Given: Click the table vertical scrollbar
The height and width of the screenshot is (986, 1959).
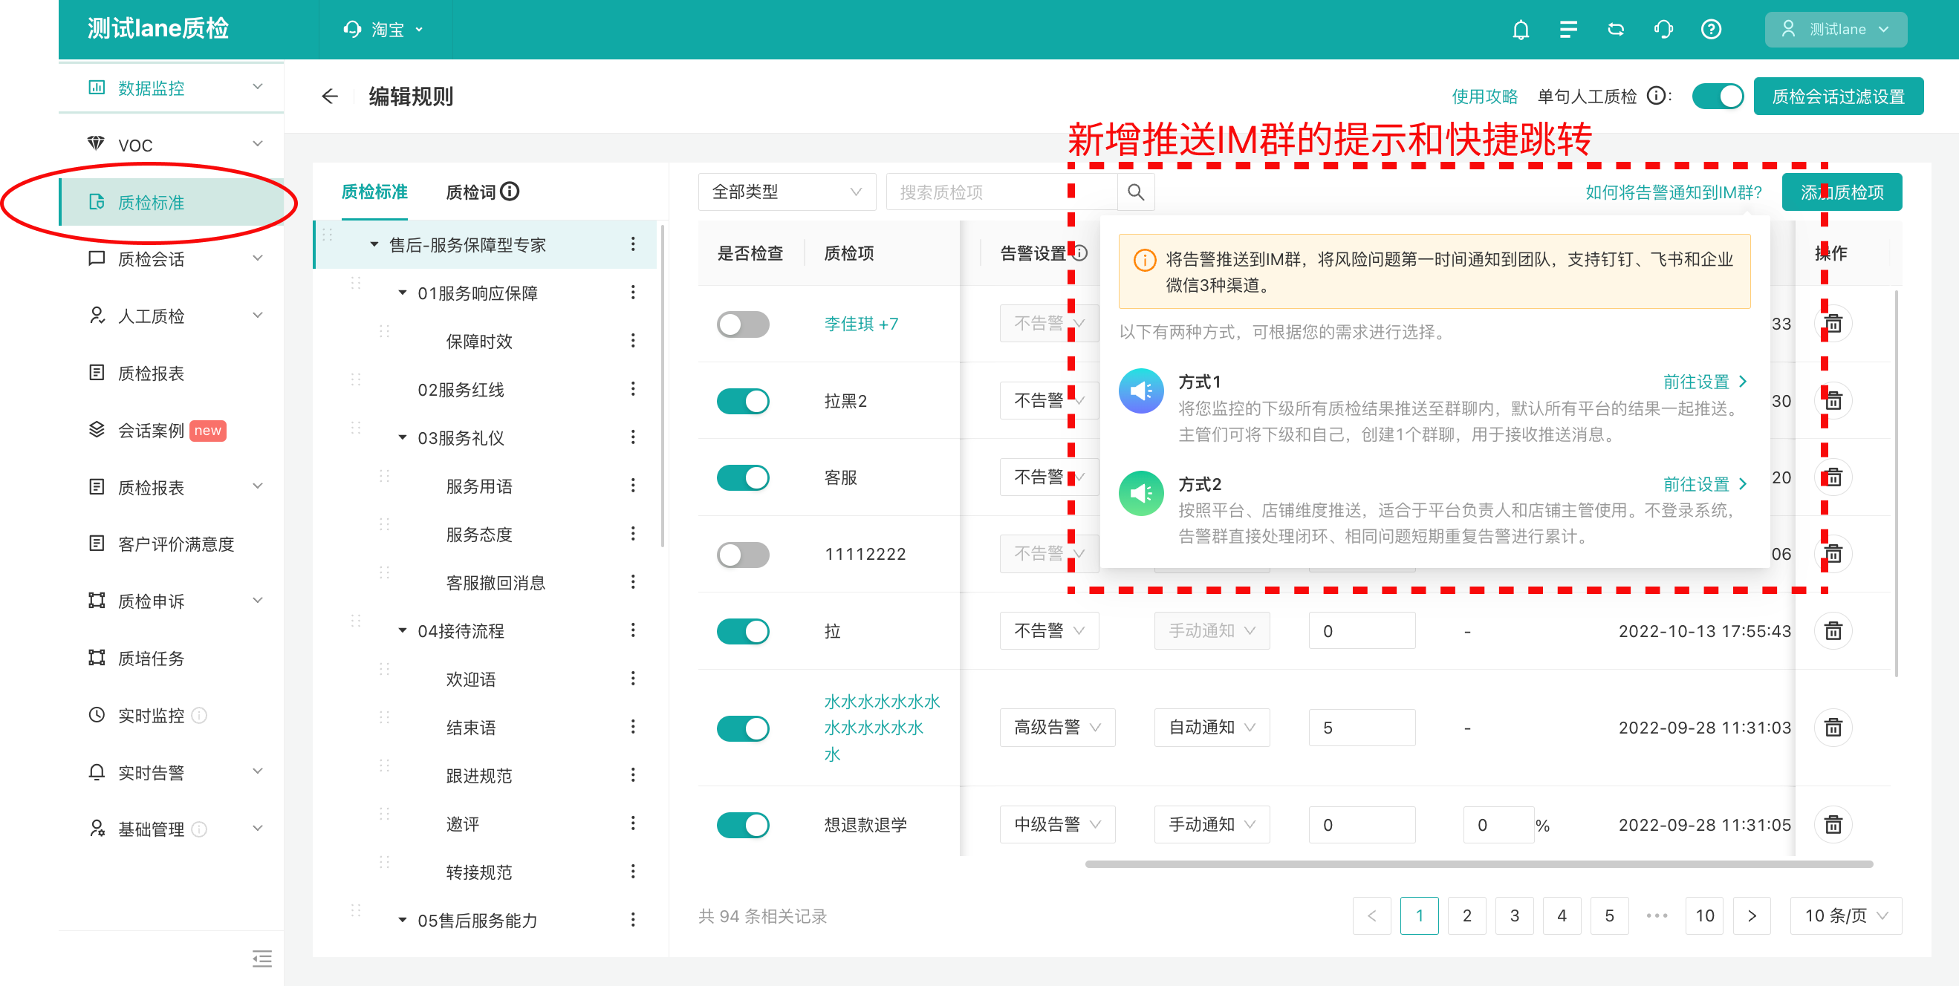Looking at the screenshot, I should pos(1897,483).
